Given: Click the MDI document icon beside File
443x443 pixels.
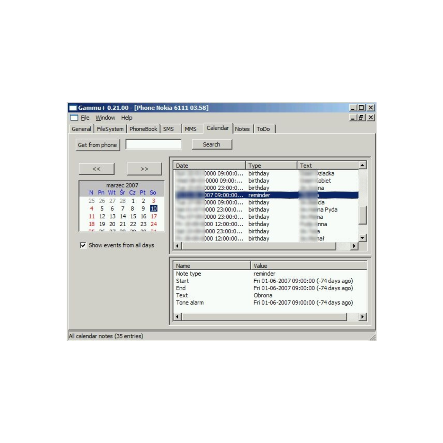Looking at the screenshot, I should [x=74, y=118].
